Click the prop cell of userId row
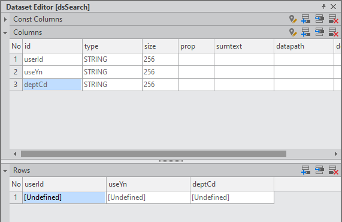Screen dimensions: 342x222 point(196,59)
